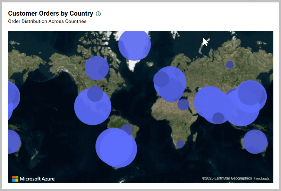Viewport: 281px width, 191px height.
Task: Select the small dark bubble south of India
Action: 218,118
